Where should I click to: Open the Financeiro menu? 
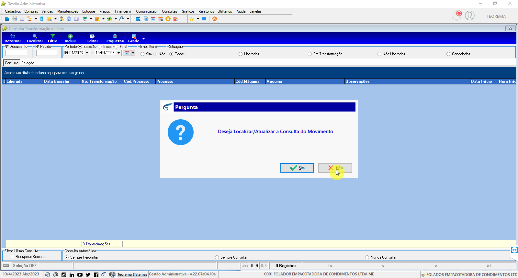(x=123, y=11)
